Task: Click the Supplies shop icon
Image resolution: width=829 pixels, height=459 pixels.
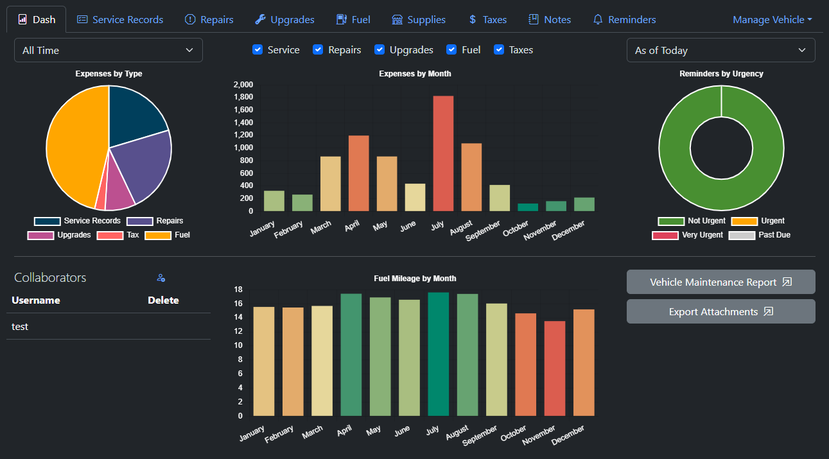Action: coord(397,19)
